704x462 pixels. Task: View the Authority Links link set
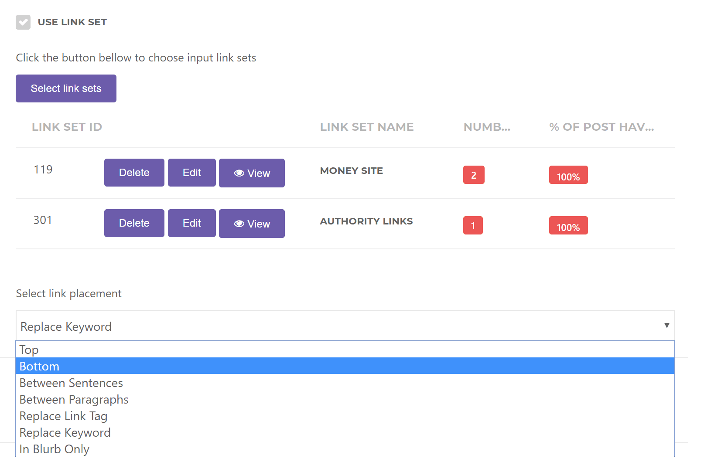[x=252, y=224]
